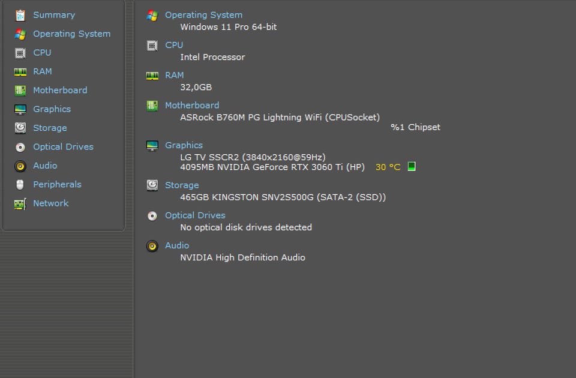Screen dimensions: 576x378
Task: Open the Storage heading link in summary
Action: click(182, 185)
